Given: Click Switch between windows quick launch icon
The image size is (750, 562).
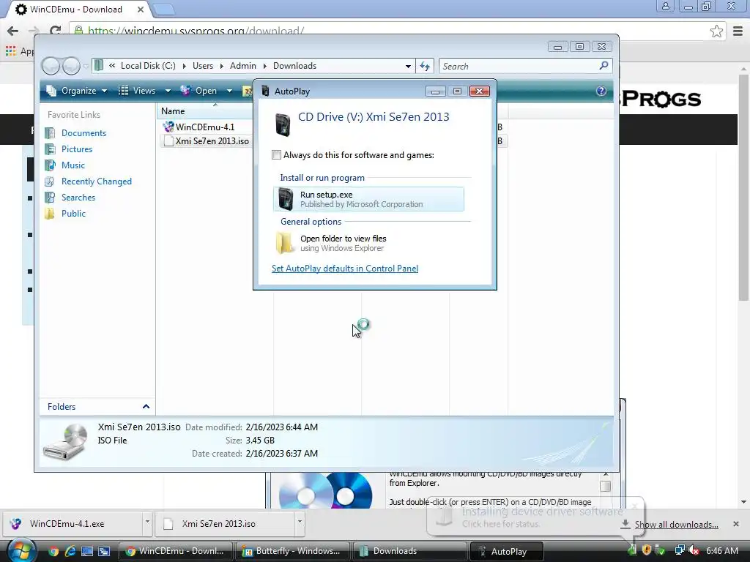Looking at the screenshot, I should pos(104,551).
